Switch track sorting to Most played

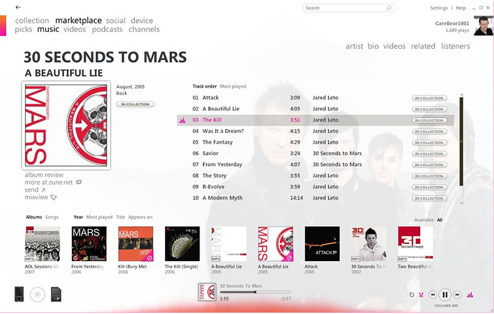pos(233,86)
